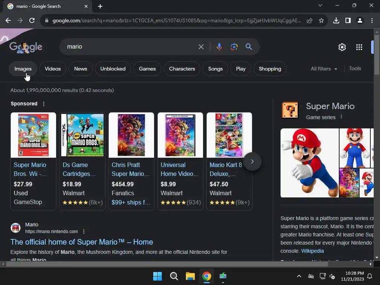Open Google quick settings gear

tap(342, 47)
